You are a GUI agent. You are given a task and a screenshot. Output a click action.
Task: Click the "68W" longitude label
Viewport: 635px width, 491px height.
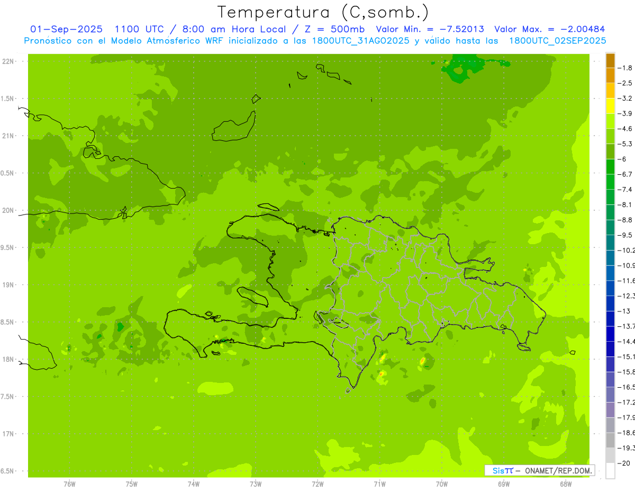566,484
